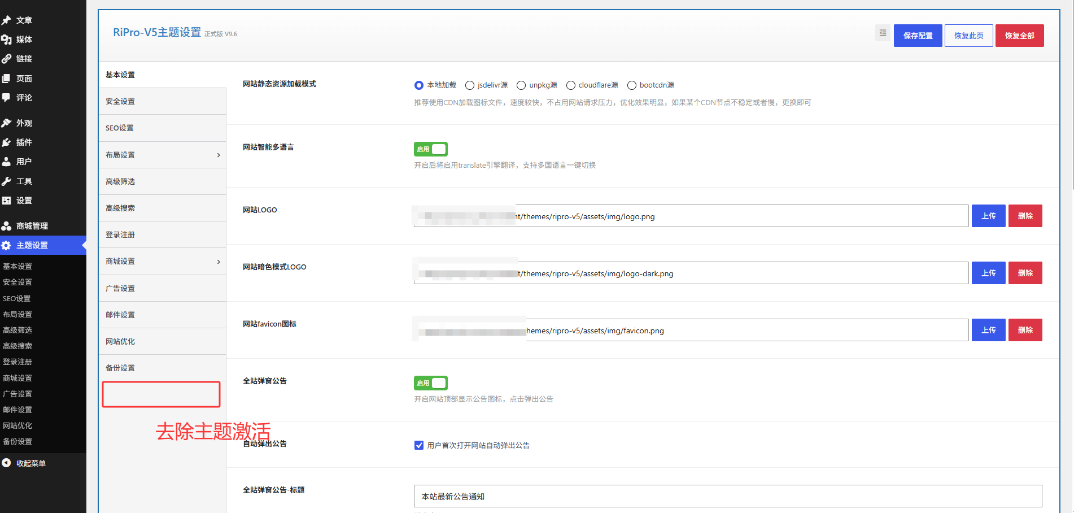Screen dimensions: 1074x513
Task: Click 删除 for 网站暗色模式LOGO
Action: pyautogui.click(x=1025, y=273)
